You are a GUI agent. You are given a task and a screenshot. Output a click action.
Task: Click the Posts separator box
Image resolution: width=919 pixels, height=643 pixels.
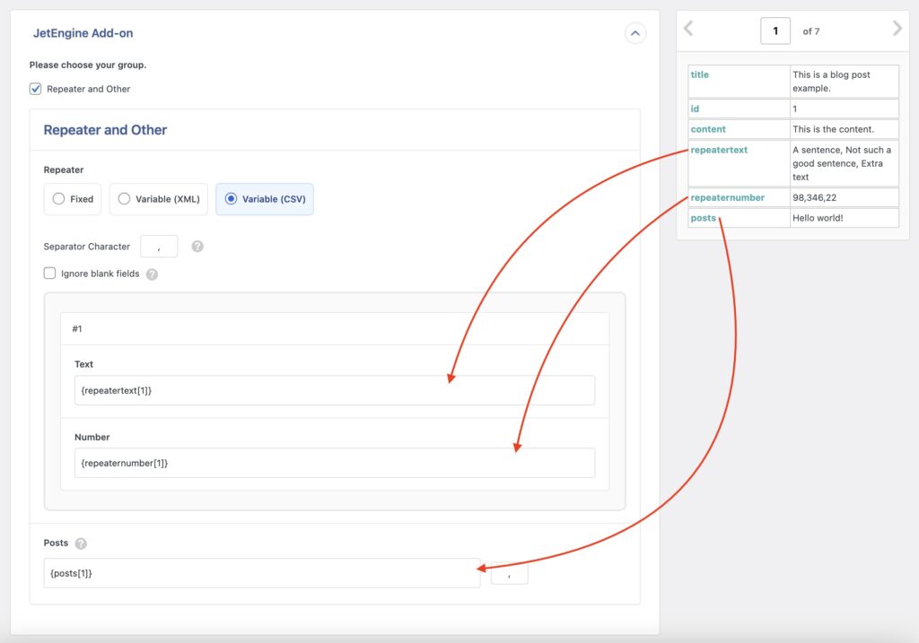point(509,573)
